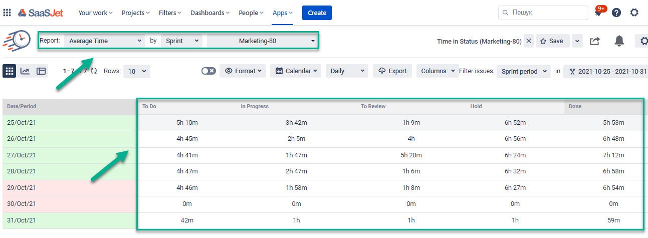Open the Help question mark icon

(x=616, y=13)
